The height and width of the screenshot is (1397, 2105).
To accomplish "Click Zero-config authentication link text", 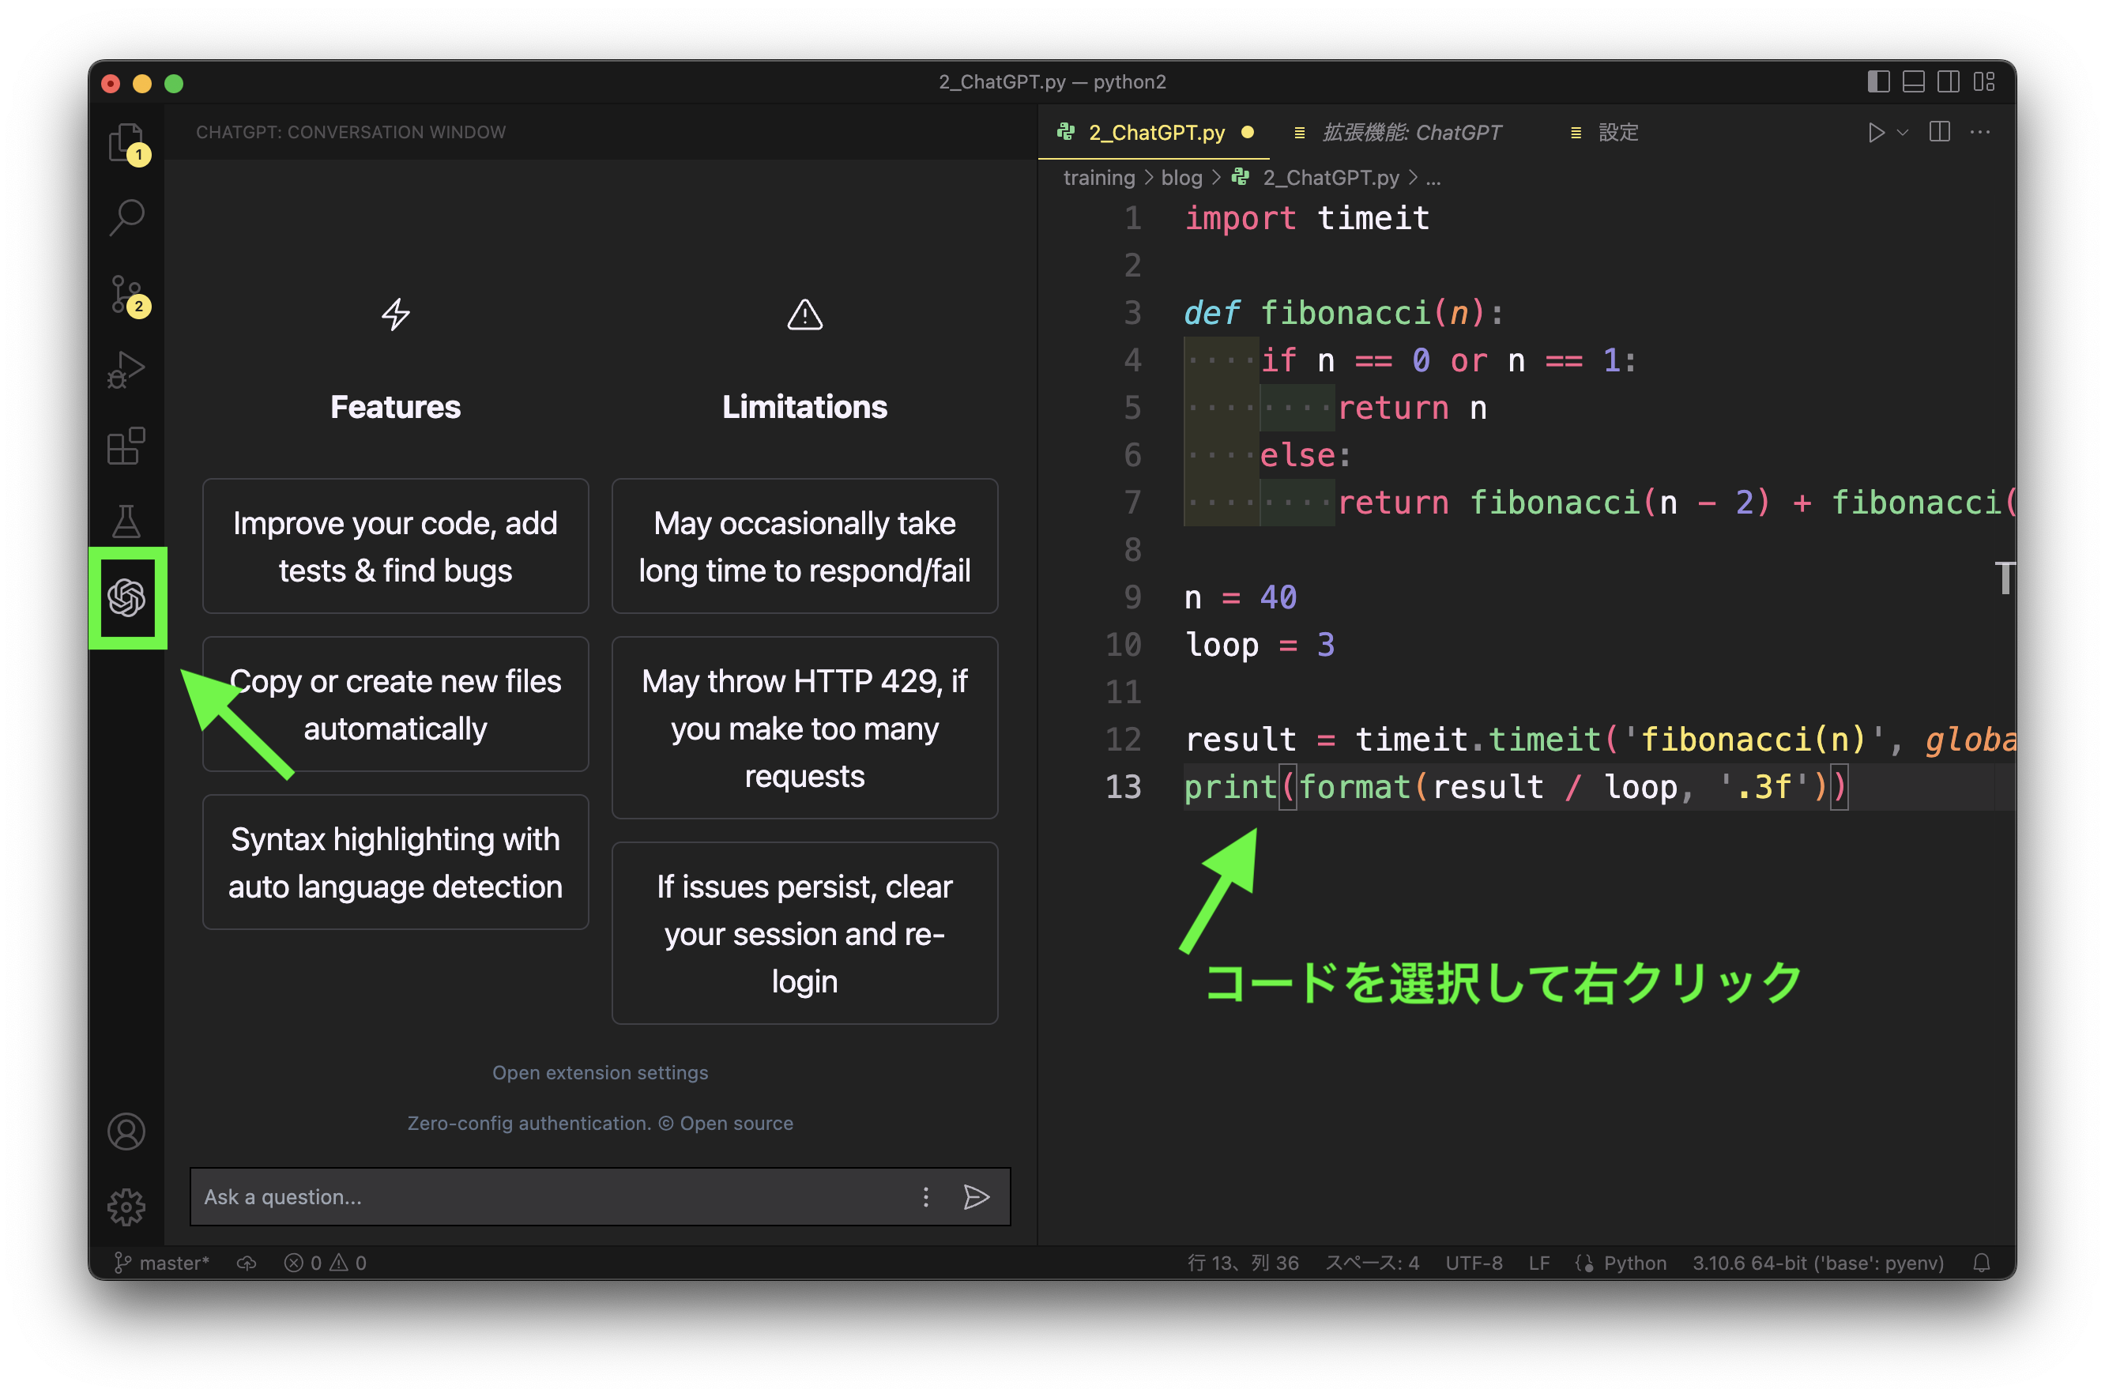I will 529,1124.
